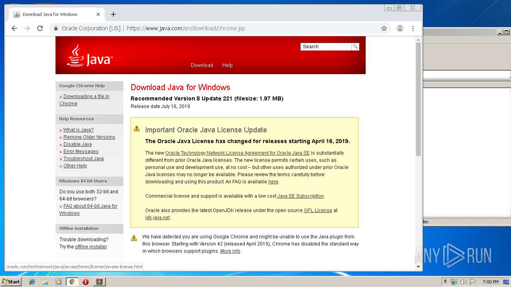Show hidden system tray icons
Viewport: 511px width, 287px height.
(445, 282)
